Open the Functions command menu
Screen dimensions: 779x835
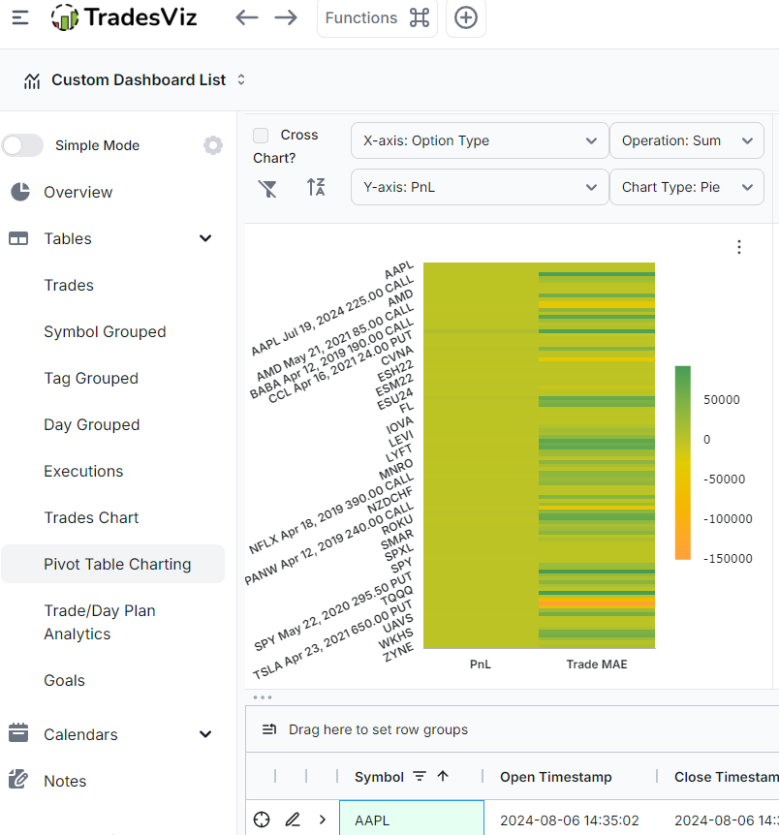[x=377, y=18]
